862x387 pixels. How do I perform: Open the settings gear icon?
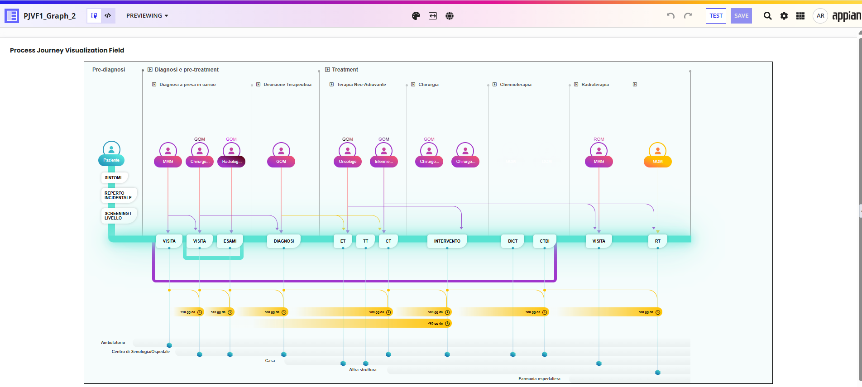pos(784,16)
